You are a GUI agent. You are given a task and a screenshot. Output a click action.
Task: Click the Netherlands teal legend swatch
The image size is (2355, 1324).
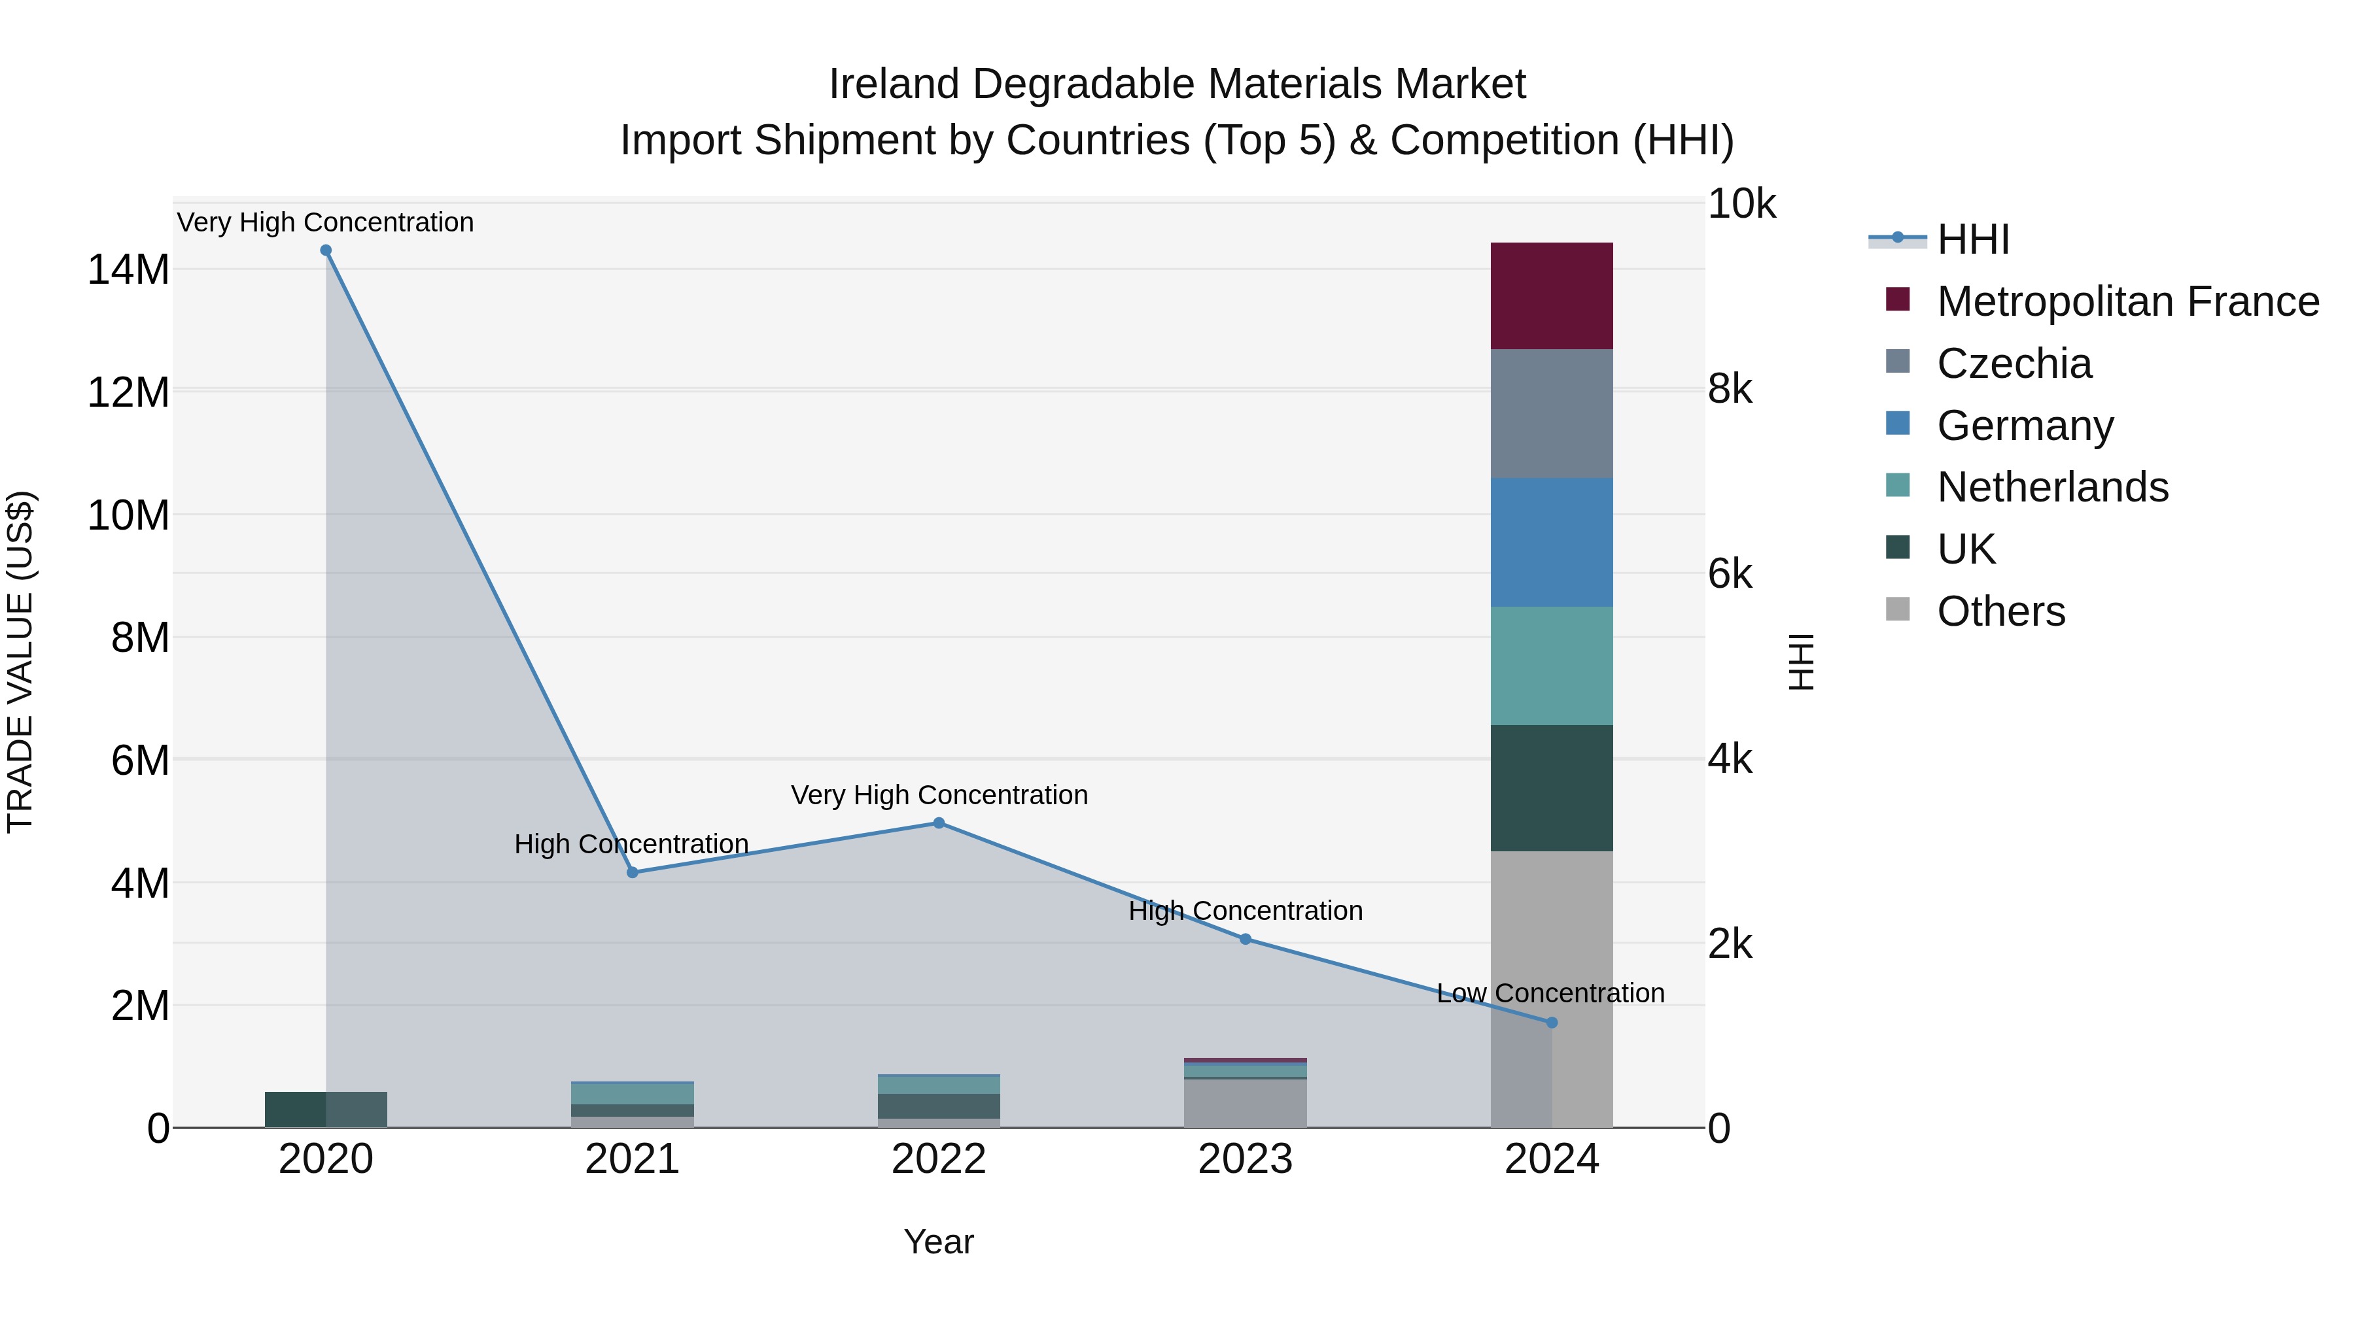tap(1898, 485)
